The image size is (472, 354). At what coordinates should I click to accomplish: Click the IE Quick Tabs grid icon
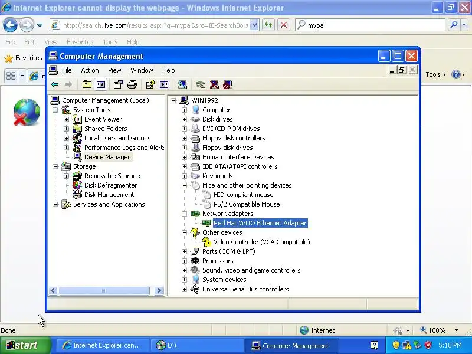click(x=11, y=76)
